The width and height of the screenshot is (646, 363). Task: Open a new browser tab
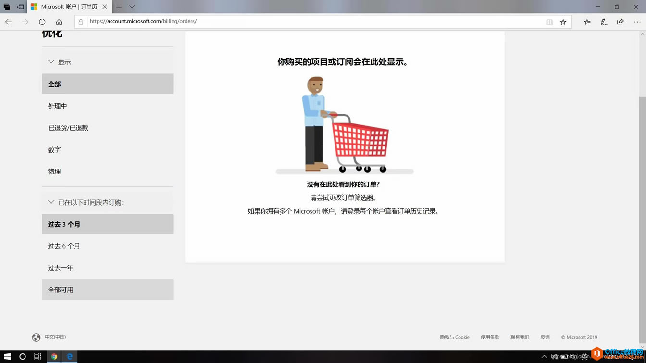pyautogui.click(x=119, y=7)
